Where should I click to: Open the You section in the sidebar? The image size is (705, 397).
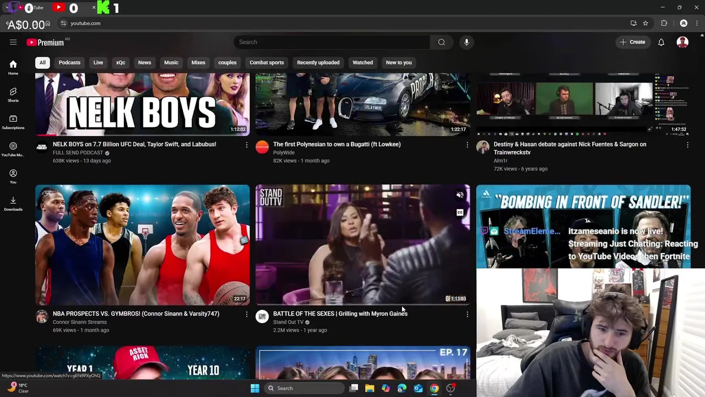(13, 176)
